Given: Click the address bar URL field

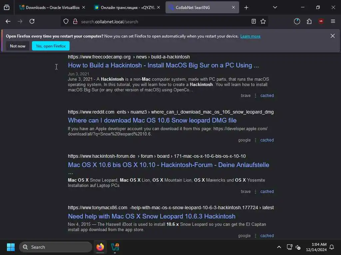Looking at the screenshot, I should pos(164,22).
